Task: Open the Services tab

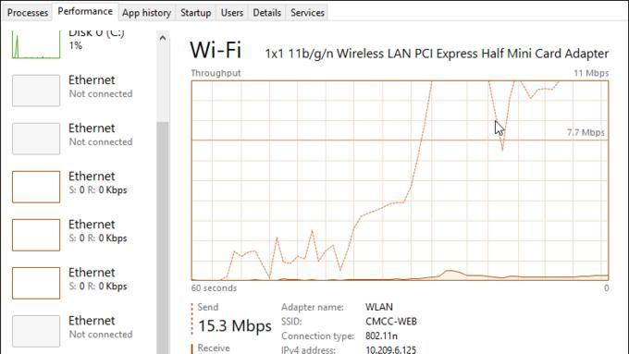Action: 307,13
